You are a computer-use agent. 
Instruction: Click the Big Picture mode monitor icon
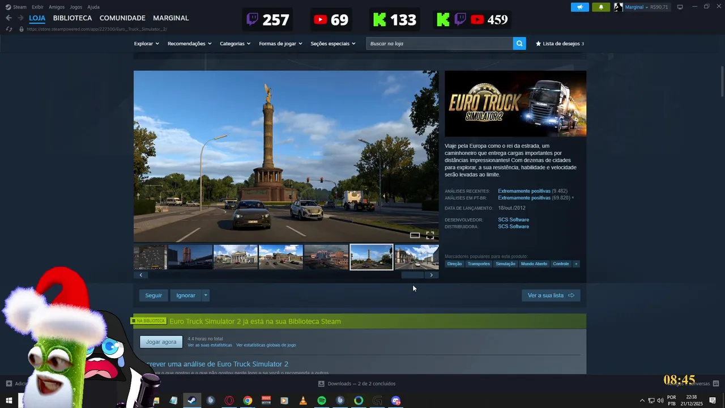(x=680, y=7)
